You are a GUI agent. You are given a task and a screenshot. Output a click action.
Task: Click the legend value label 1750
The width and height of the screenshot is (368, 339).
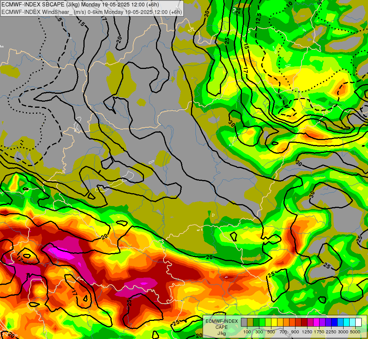[319, 332]
